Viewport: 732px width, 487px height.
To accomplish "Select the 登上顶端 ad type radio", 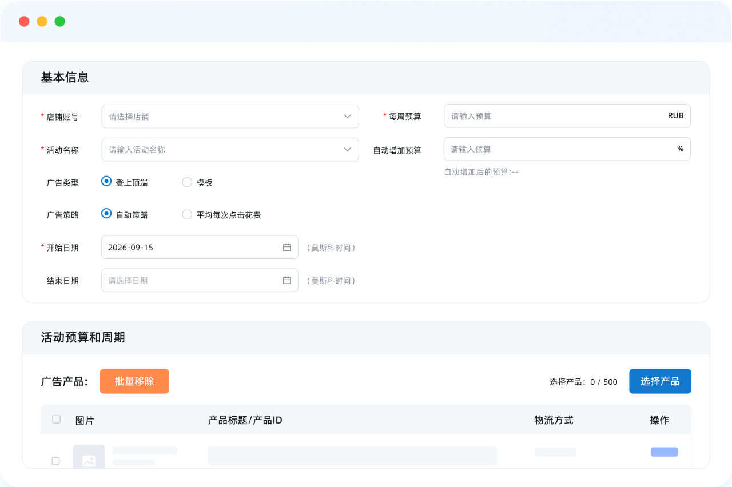I will 106,182.
